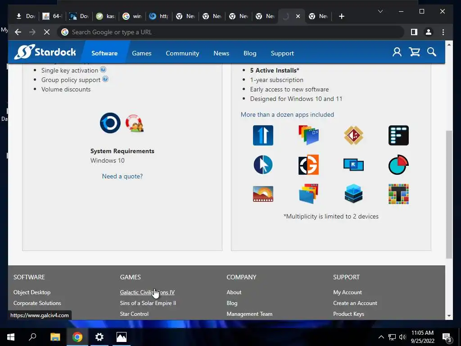Click the blue stacked cube app icon

(x=354, y=194)
